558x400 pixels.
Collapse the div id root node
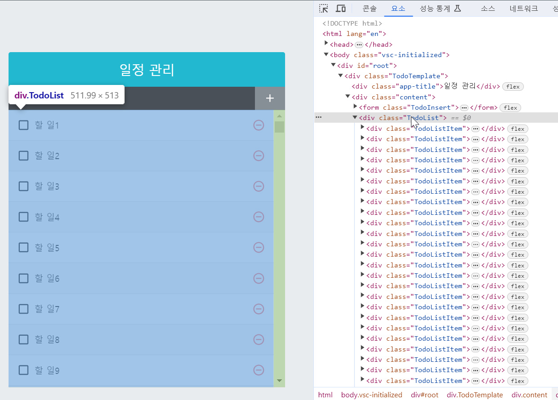point(333,65)
